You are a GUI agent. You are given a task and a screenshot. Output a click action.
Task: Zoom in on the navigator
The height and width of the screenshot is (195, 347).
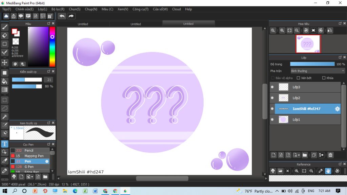(x=282, y=30)
